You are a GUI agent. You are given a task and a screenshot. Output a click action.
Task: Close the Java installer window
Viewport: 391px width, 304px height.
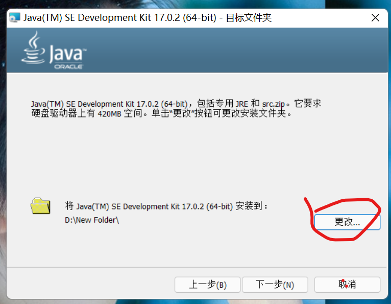pos(375,18)
